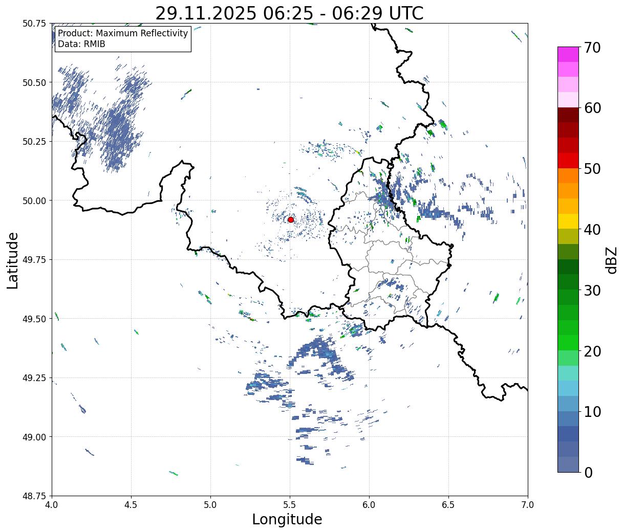Click the colorbar tick label 10

592,412
